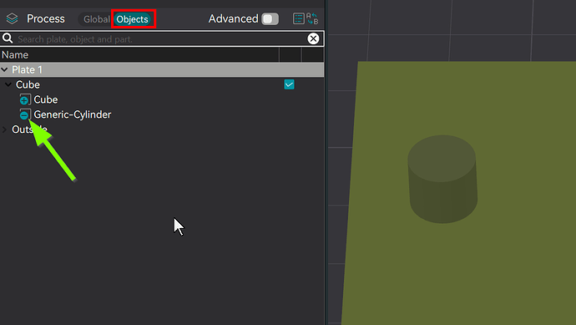Collapse the Cube object node
576x325 pixels.
8,84
